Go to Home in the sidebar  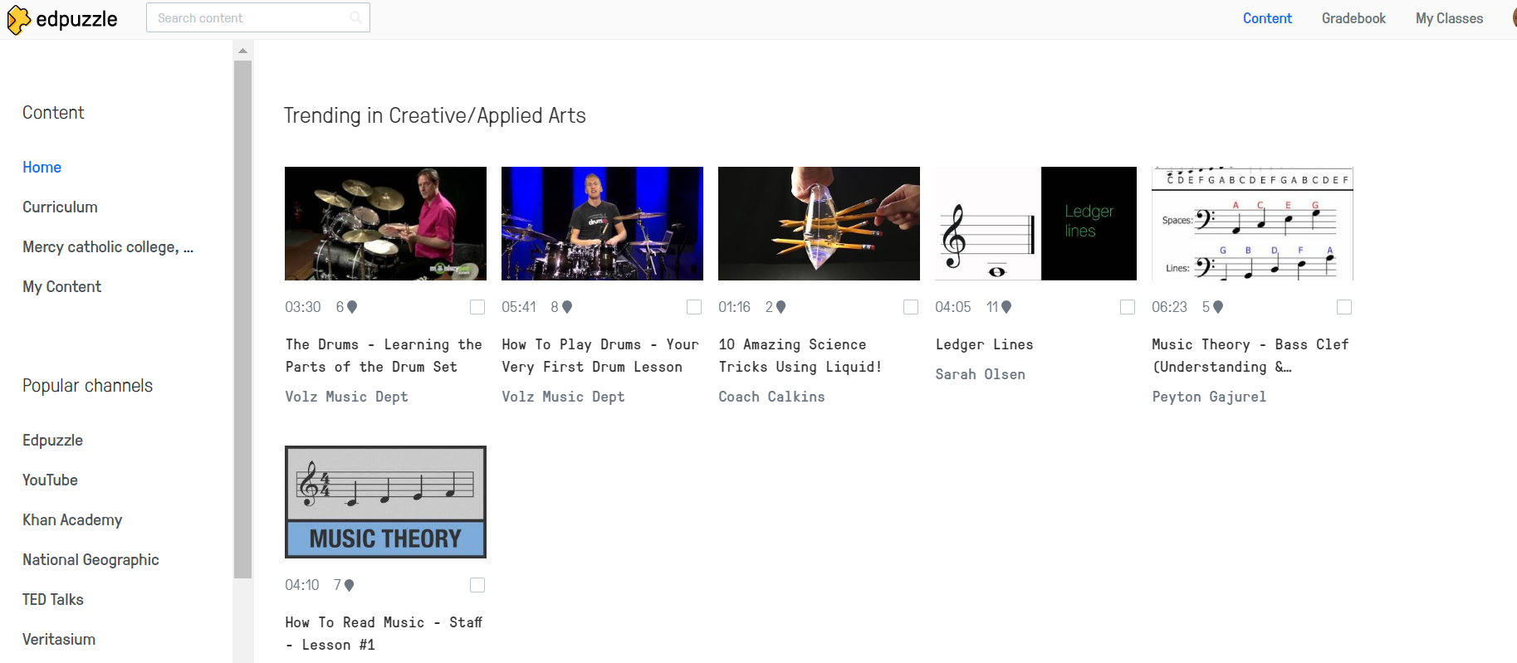tap(42, 167)
